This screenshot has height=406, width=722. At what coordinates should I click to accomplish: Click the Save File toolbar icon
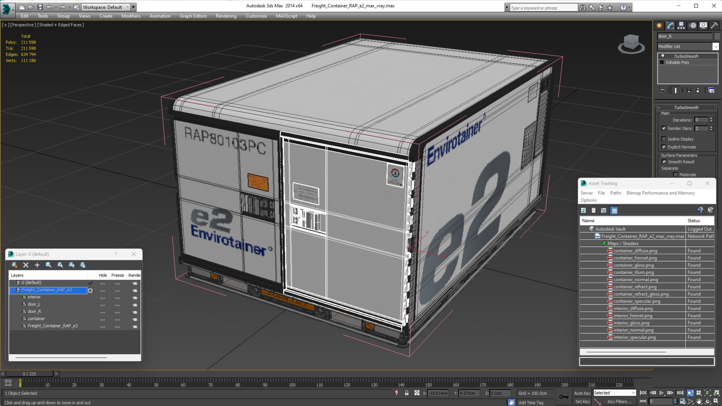[40, 7]
